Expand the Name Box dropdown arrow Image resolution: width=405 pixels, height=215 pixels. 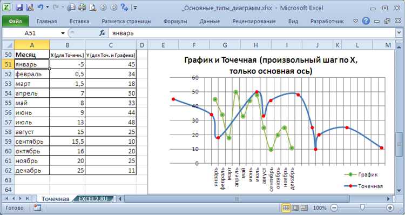[x=63, y=33]
